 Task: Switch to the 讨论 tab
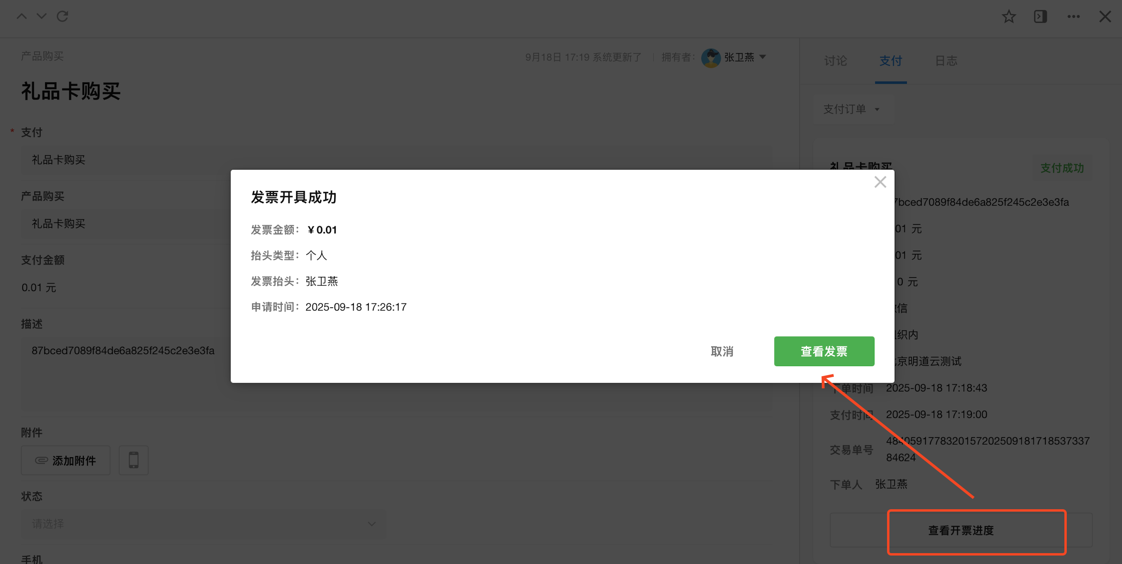[835, 61]
